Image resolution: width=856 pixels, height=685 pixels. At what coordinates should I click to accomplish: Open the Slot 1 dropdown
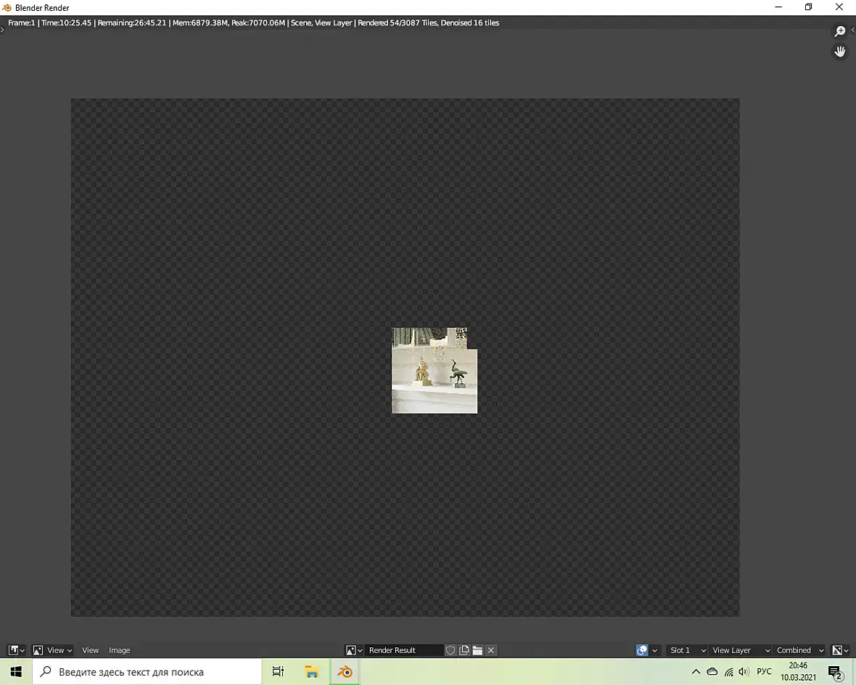pyautogui.click(x=687, y=650)
